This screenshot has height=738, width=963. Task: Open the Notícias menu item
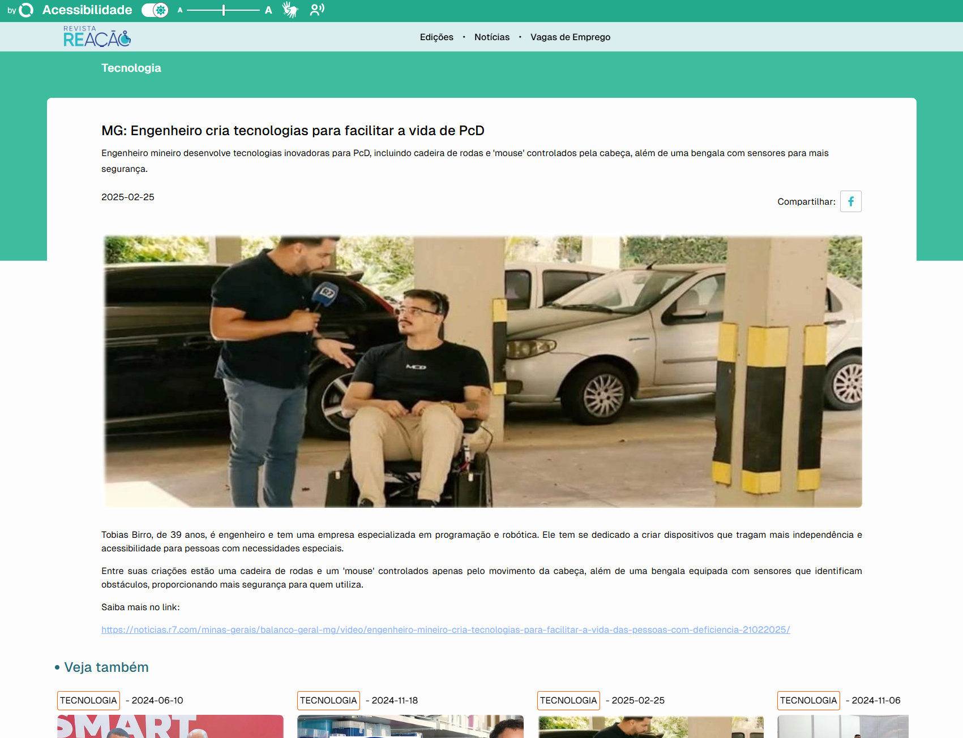click(491, 37)
